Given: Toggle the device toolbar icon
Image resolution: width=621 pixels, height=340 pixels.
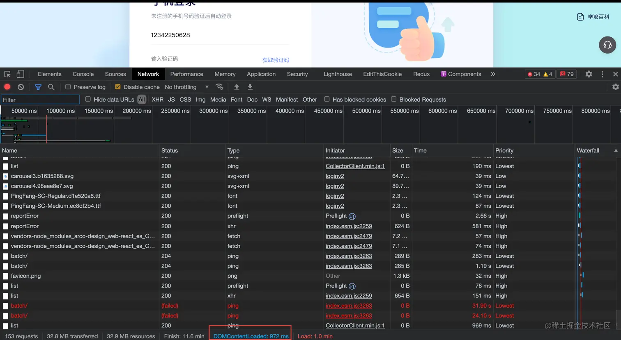Looking at the screenshot, I should click(20, 74).
